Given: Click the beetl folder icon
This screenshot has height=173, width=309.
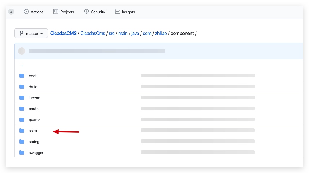Looking at the screenshot, I should pyautogui.click(x=22, y=76).
